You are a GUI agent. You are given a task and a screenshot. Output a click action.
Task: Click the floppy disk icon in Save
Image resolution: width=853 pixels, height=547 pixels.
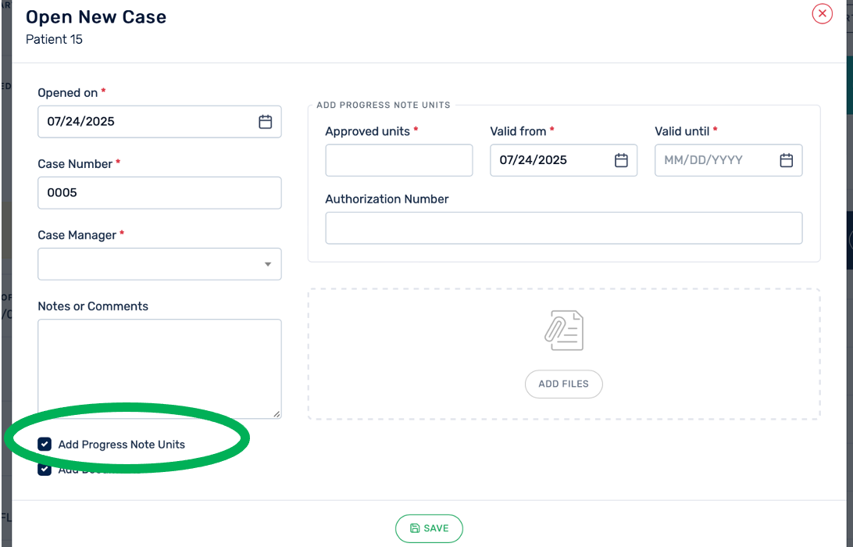pyautogui.click(x=415, y=529)
